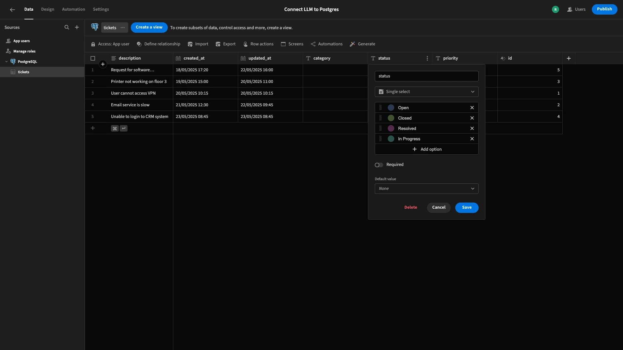Switch to the Design tab
Screen dimensions: 623x350
coord(48,9)
